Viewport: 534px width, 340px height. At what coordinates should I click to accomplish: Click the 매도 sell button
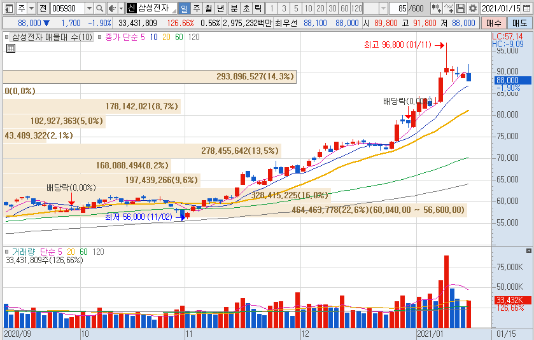[519, 23]
